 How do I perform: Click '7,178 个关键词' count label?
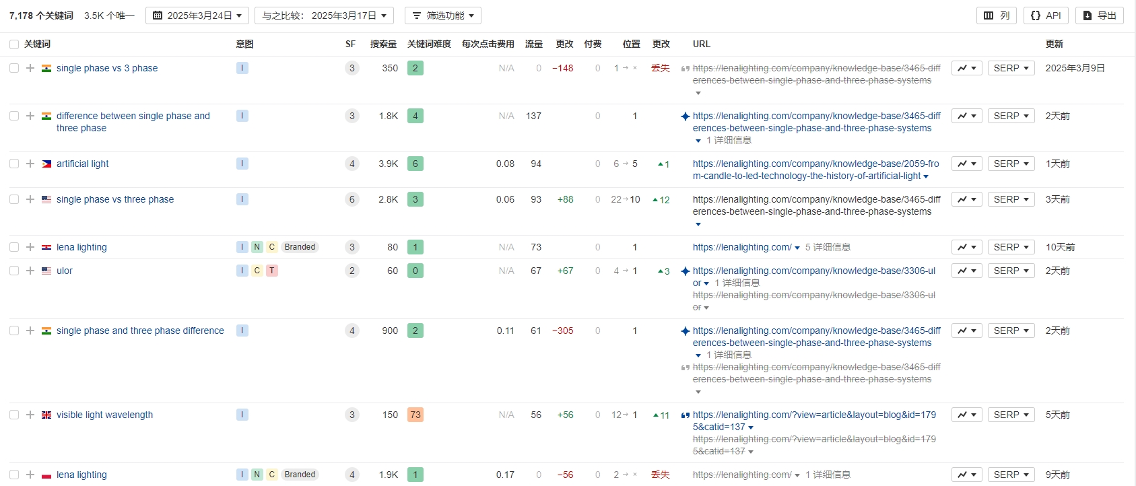click(41, 15)
